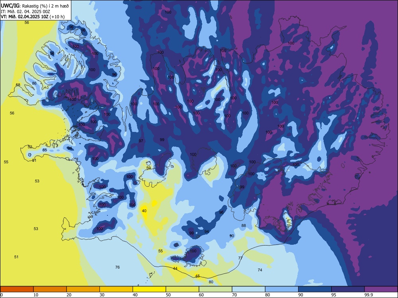The image size is (398, 298).
Task: Click the '95' legend scale label
Action: [334, 295]
